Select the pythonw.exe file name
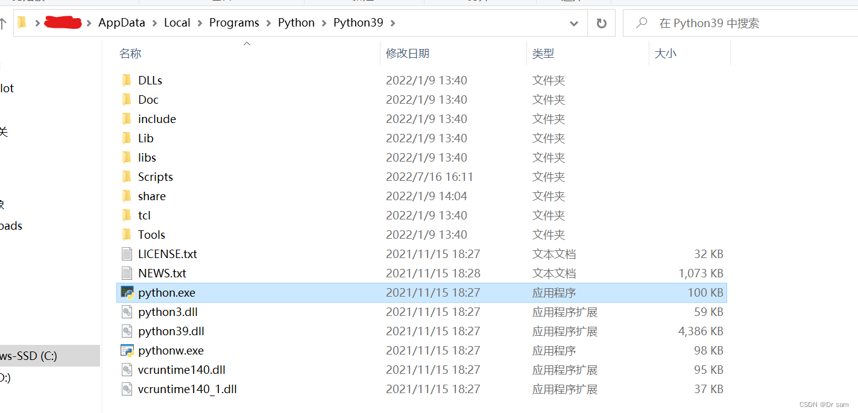The height and width of the screenshot is (413, 858). pyautogui.click(x=171, y=350)
